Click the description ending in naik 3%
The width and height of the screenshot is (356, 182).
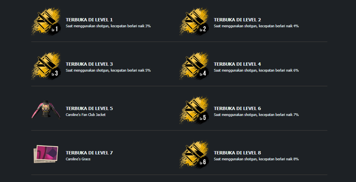(108, 26)
